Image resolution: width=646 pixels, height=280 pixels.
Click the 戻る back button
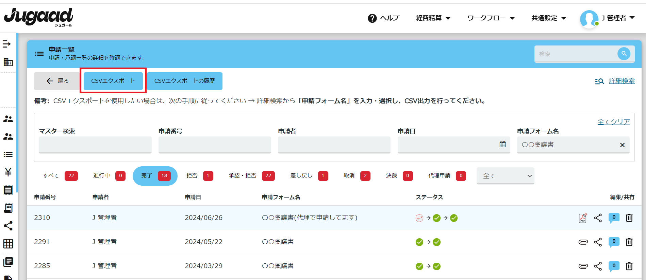[x=58, y=81]
